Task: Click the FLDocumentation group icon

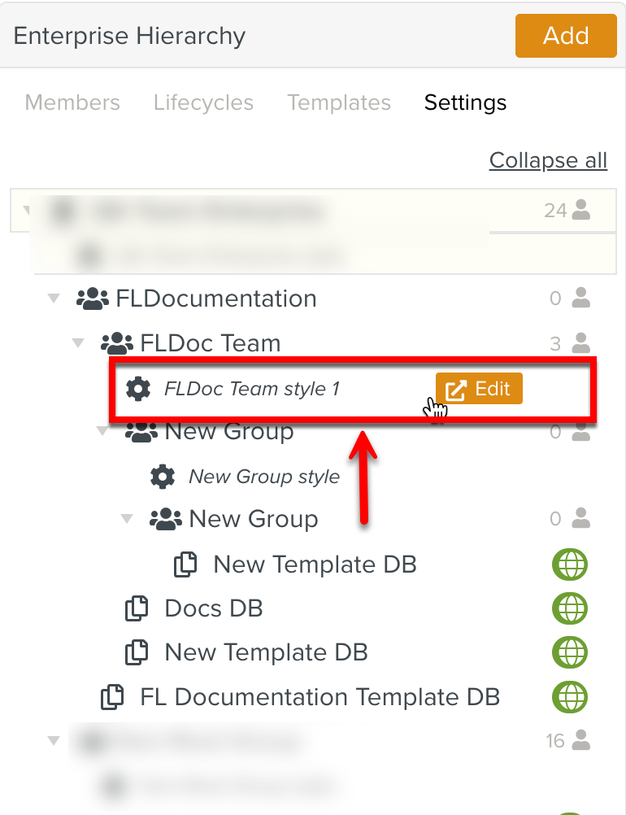Action: [93, 299]
